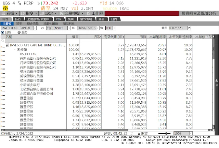Image resolution: width=219 pixels, height=148 pixels.
Task: Click the 縮放 triangle icon
Action: [139, 134]
